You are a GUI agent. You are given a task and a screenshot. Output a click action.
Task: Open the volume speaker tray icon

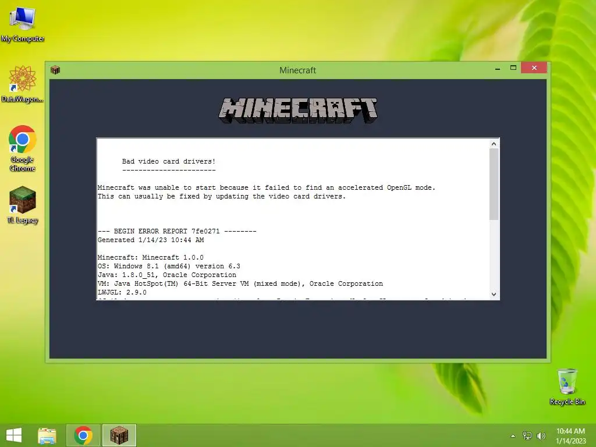541,435
